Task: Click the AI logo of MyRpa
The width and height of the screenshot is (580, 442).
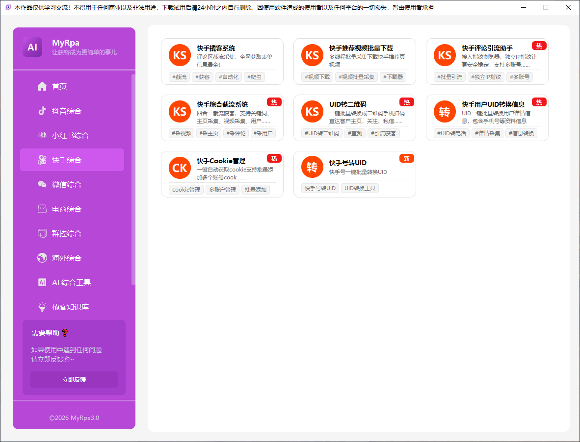Action: (x=32, y=47)
